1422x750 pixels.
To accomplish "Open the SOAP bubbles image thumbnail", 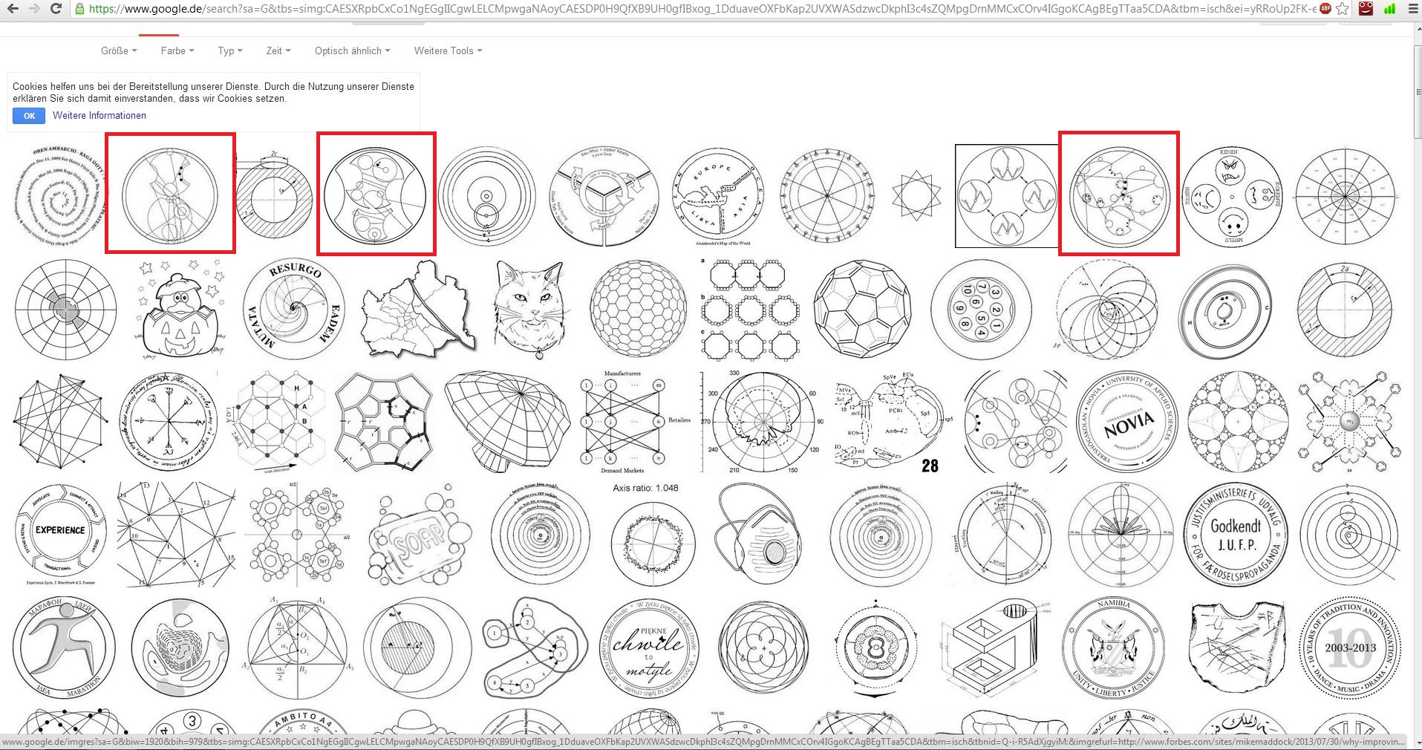I will pos(420,534).
